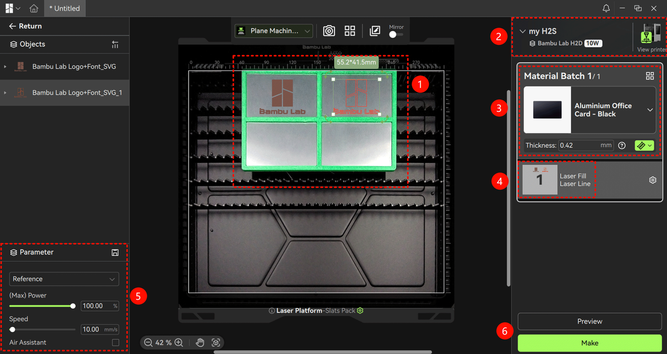Zoom in with the plus magnifier
The height and width of the screenshot is (354, 667).
179,343
